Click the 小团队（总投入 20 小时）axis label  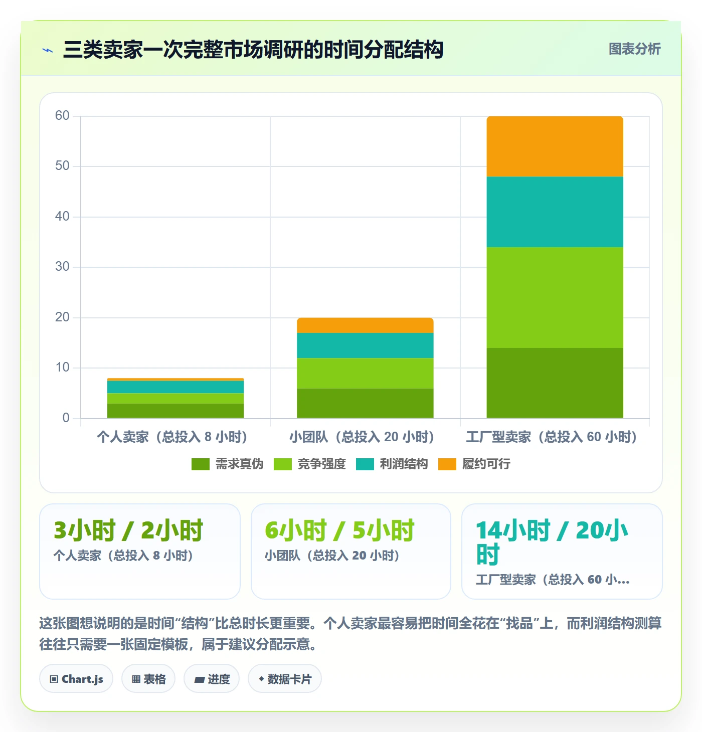[362, 437]
